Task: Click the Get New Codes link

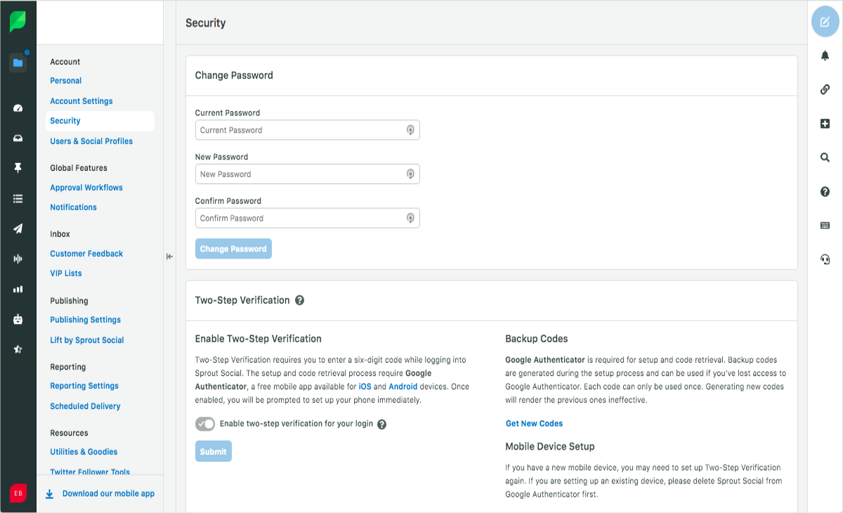Action: [x=535, y=424]
